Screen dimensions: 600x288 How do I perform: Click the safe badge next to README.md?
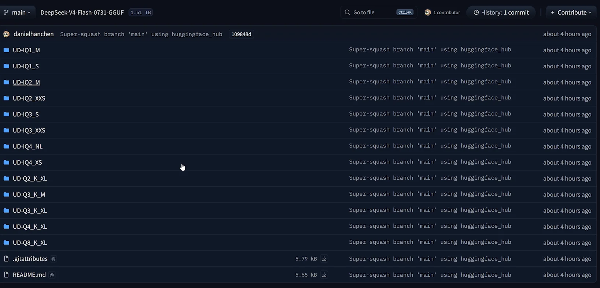click(52, 275)
